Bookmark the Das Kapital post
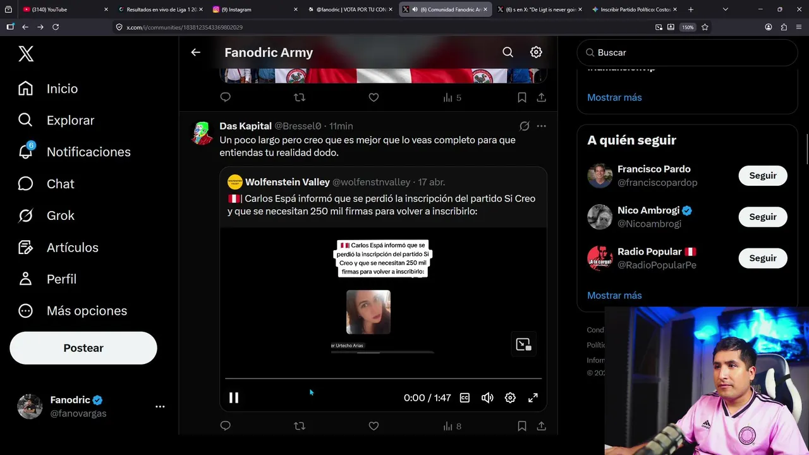This screenshot has height=455, width=809. pos(522,426)
